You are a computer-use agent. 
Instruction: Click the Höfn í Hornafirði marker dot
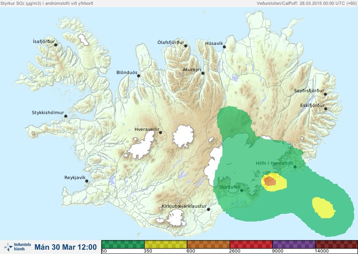295,167
